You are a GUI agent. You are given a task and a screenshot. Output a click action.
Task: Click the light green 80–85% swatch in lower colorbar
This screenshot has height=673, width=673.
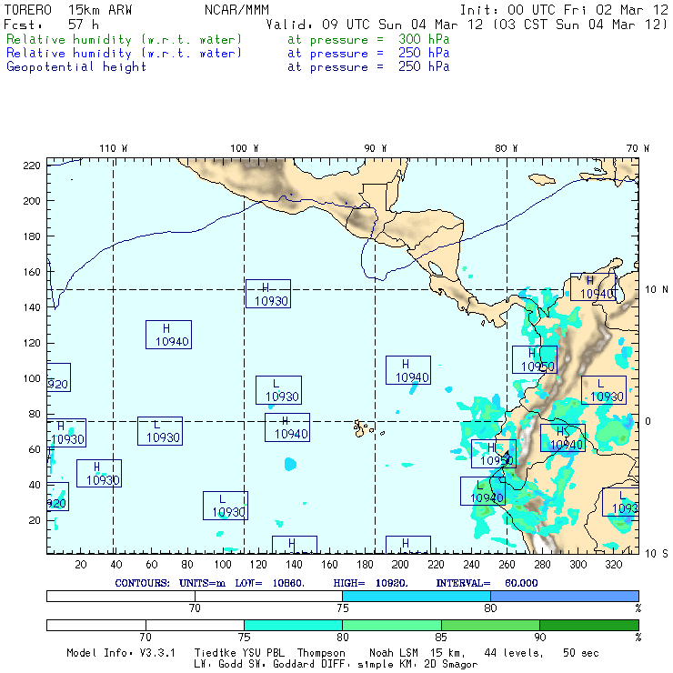pos(392,625)
